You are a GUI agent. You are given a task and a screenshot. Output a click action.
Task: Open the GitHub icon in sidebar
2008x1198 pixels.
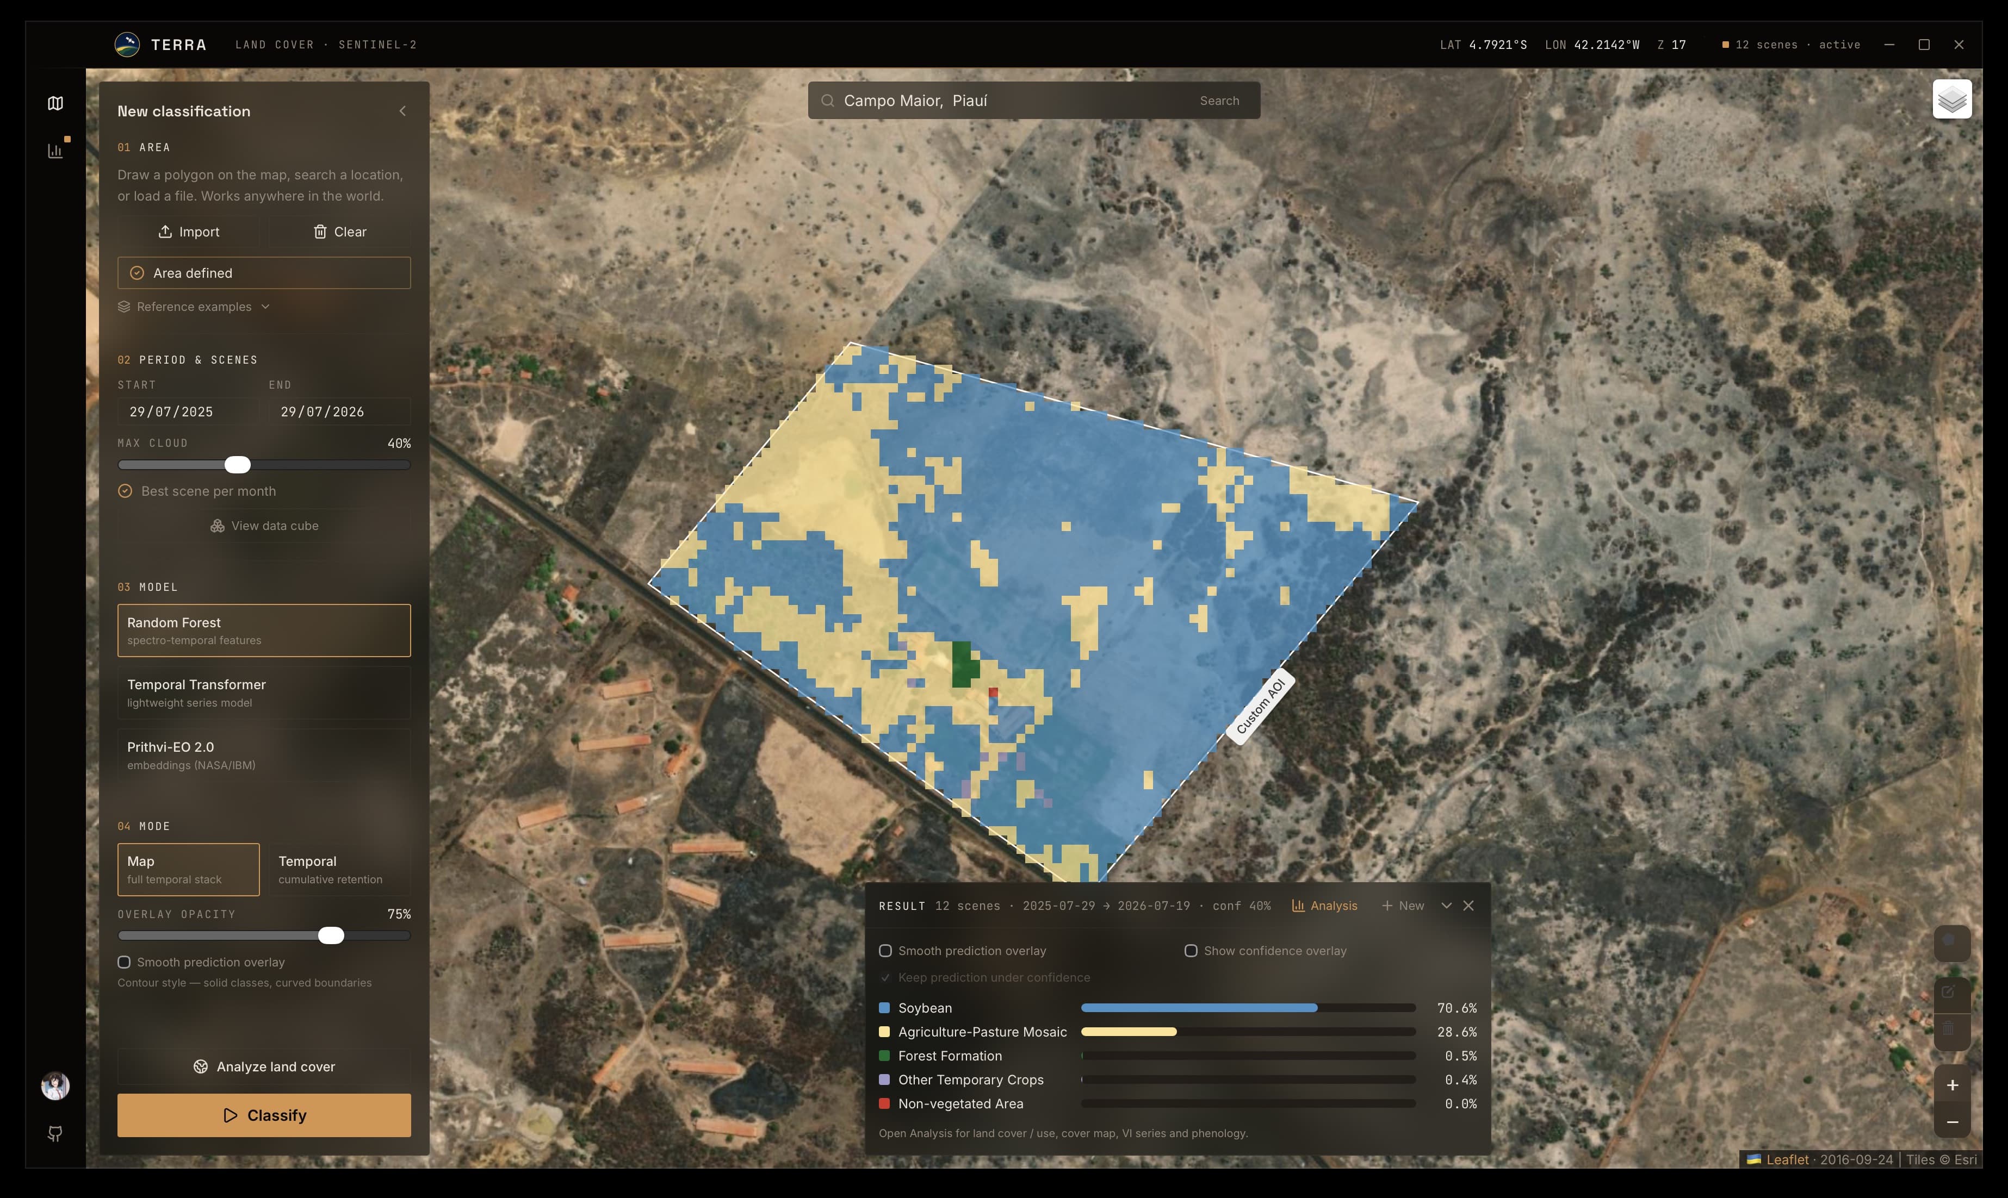tap(55, 1134)
